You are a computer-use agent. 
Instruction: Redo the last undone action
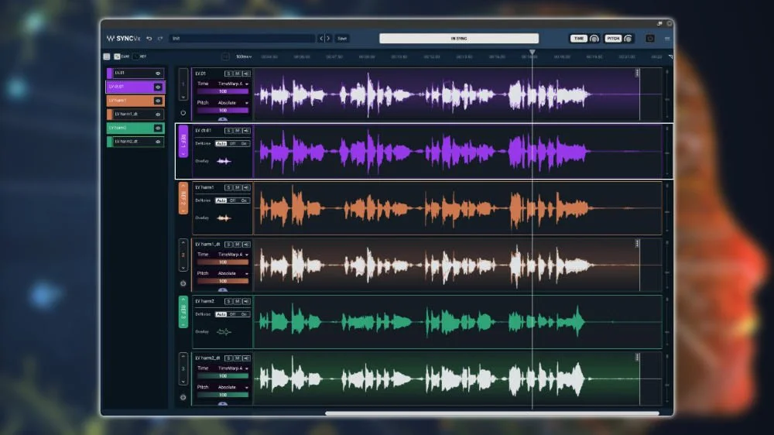(x=160, y=39)
